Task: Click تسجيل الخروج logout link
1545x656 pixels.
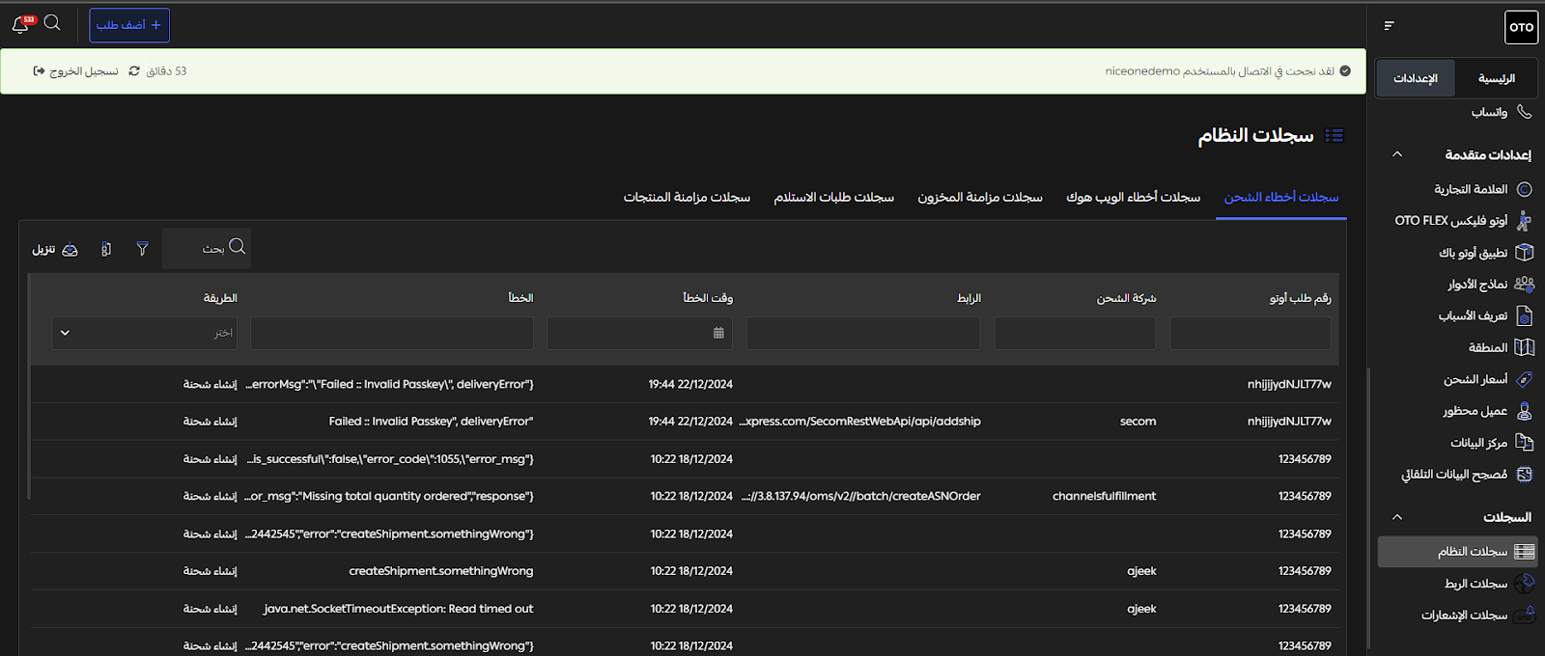Action: [75, 71]
